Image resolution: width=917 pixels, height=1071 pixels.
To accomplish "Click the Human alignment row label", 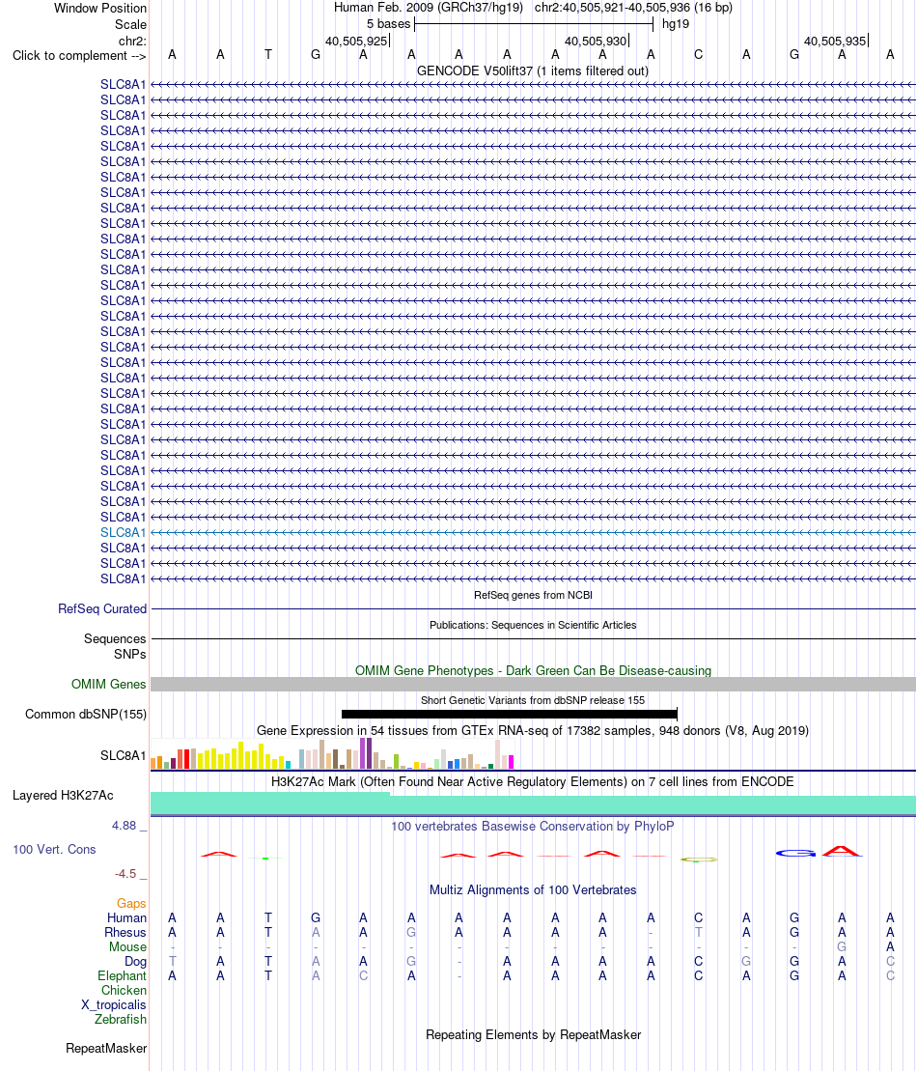I will coord(127,918).
